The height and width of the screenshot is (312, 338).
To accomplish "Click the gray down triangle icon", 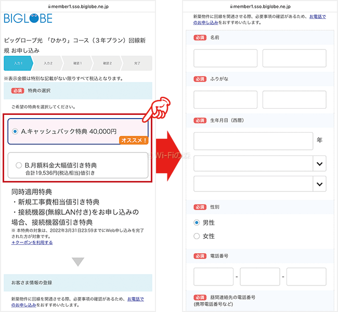I will click(78, 262).
